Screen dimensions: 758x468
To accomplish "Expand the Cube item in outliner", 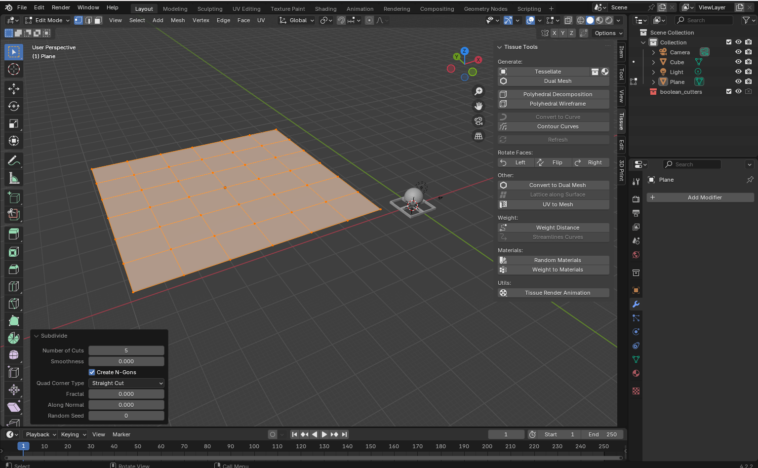I will tap(653, 62).
